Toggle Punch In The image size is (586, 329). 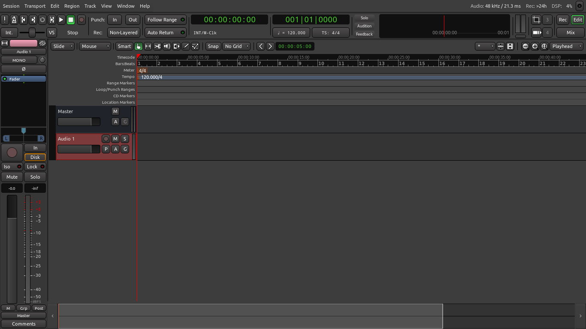115,20
